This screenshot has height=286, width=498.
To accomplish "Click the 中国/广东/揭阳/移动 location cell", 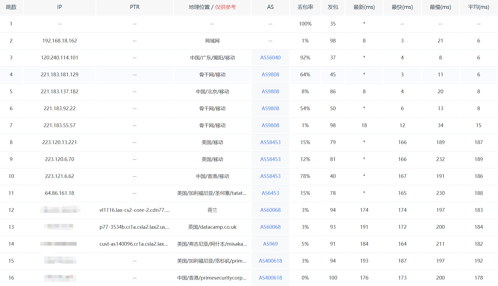I will coord(212,58).
